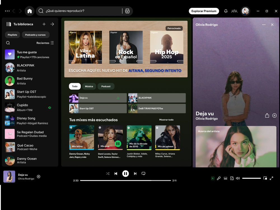Open the Browse icon inside the search bar
The height and width of the screenshot is (210, 280).
click(x=127, y=11)
